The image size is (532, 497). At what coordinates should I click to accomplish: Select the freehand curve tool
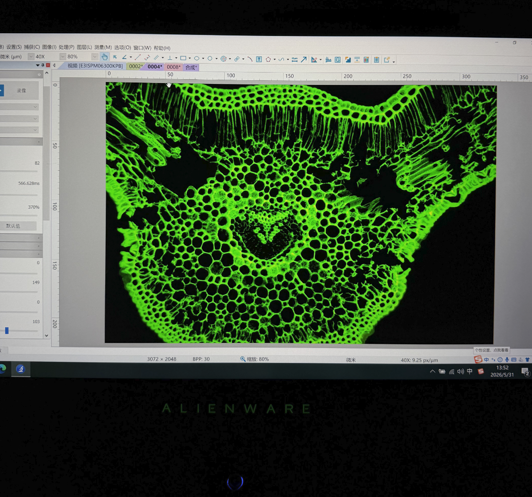point(281,59)
